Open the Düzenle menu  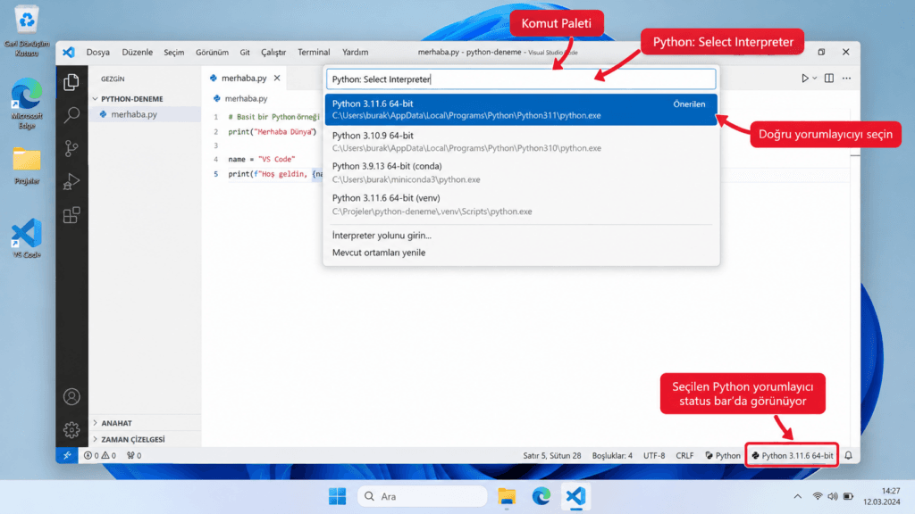click(137, 52)
